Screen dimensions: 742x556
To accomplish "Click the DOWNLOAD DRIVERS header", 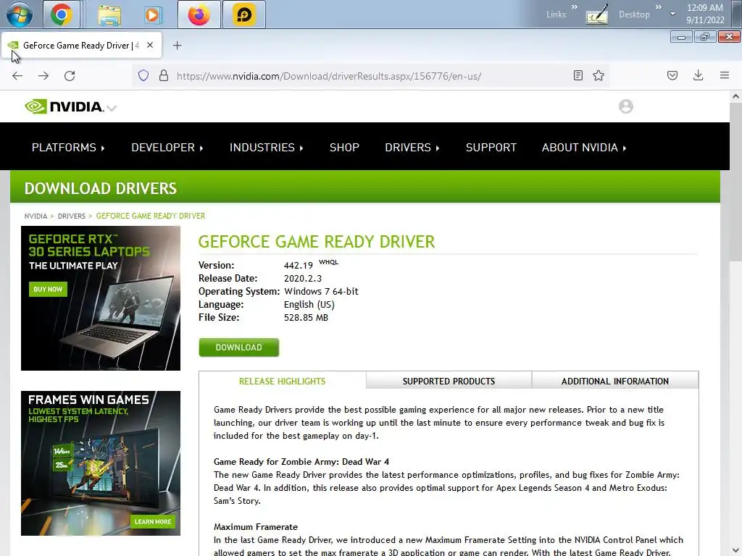I will click(x=100, y=188).
